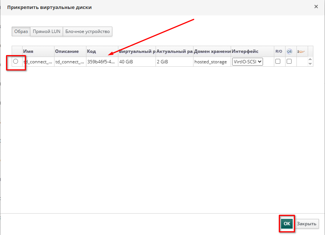
Task: Click the OS bootable column header icon
Action: 289,51
